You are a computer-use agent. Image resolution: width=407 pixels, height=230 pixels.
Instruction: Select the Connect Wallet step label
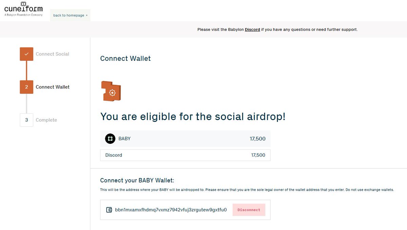pos(53,87)
